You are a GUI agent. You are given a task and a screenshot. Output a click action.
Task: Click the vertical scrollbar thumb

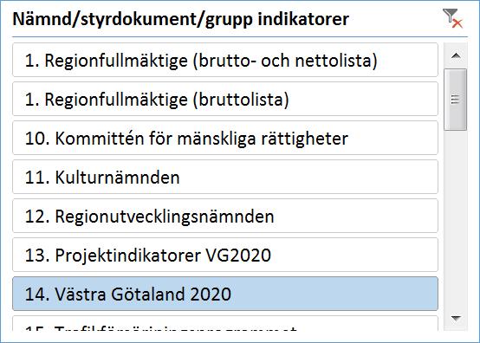coord(456,100)
